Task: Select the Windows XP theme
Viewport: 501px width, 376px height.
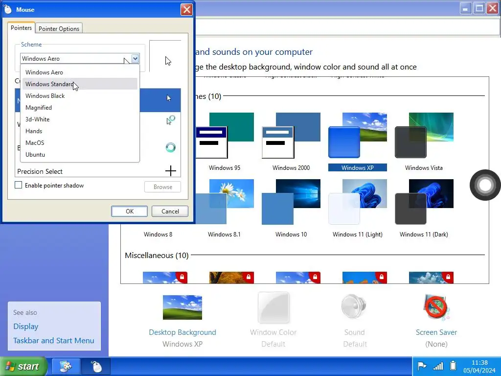Action: click(358, 142)
